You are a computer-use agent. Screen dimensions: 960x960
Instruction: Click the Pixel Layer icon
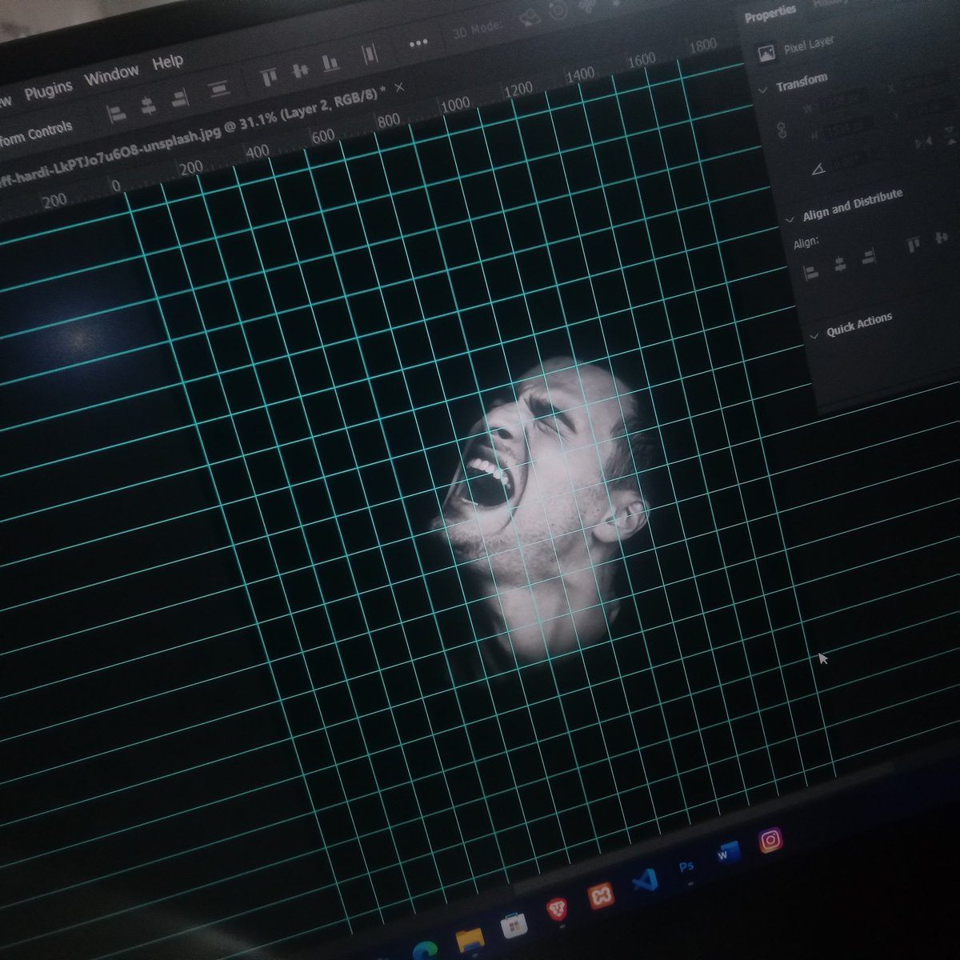766,53
